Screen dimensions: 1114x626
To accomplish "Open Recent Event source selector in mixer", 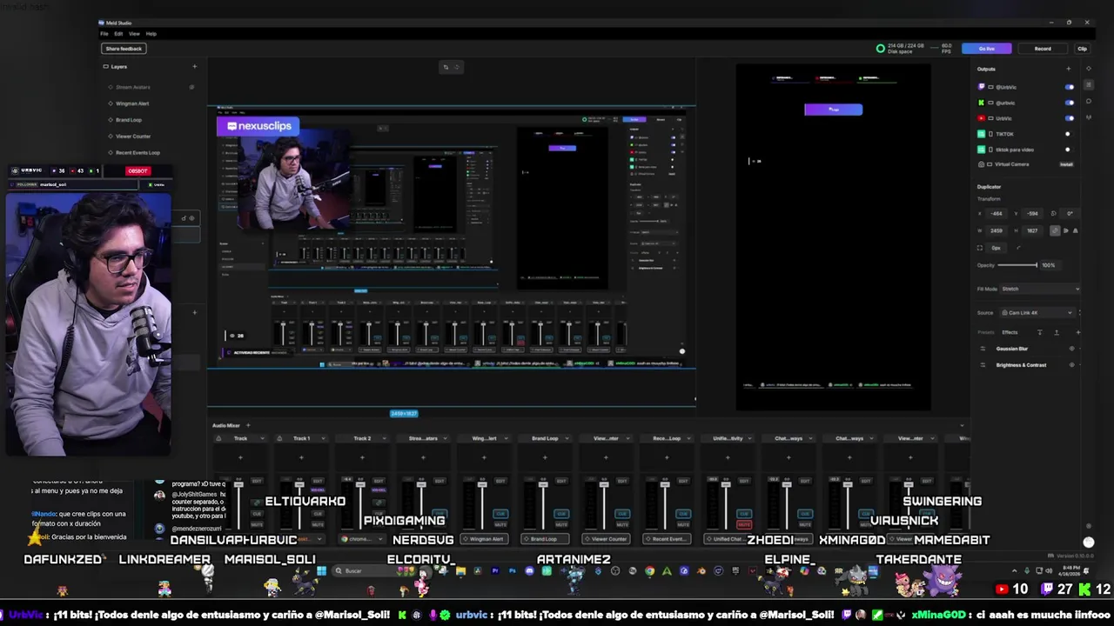I will pos(667,539).
